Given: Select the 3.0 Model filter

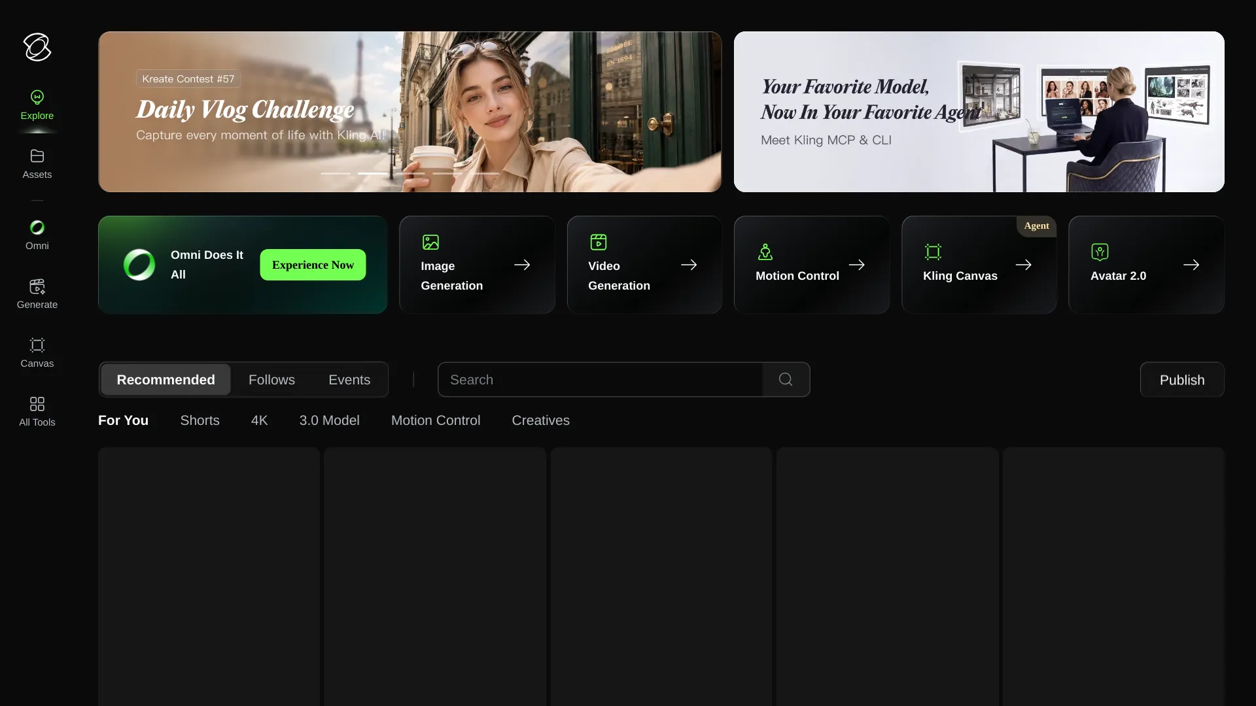Looking at the screenshot, I should click(329, 420).
